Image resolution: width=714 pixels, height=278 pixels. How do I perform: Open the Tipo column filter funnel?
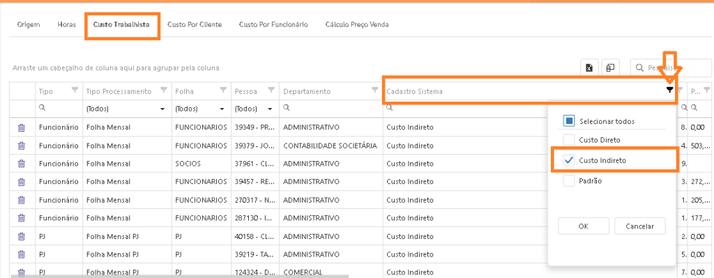75,90
